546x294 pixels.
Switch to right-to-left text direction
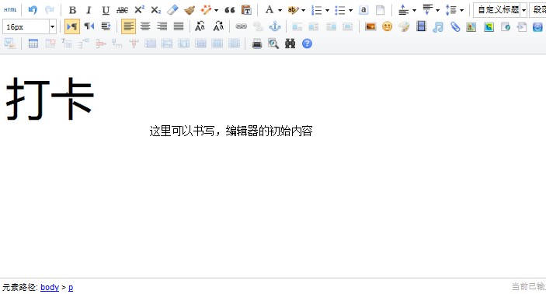tap(89, 26)
